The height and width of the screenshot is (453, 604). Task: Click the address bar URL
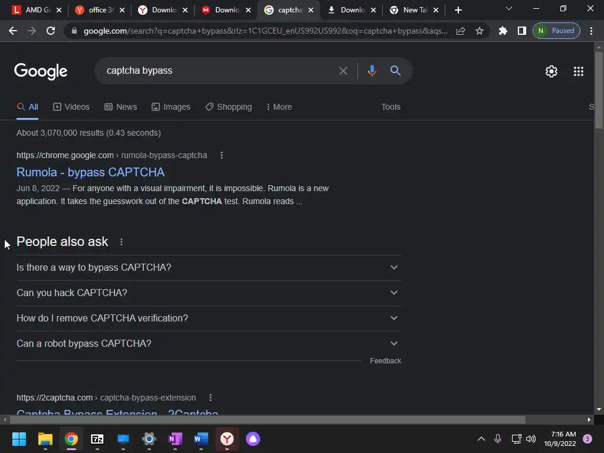(265, 31)
